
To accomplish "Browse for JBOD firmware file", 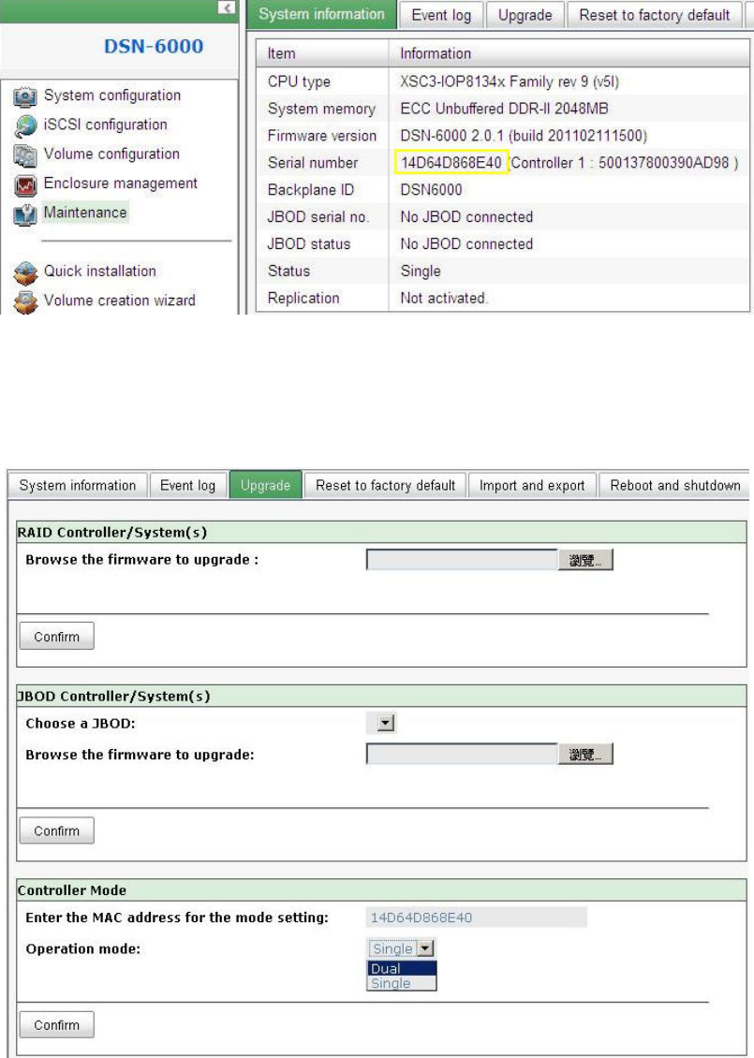I will 585,755.
